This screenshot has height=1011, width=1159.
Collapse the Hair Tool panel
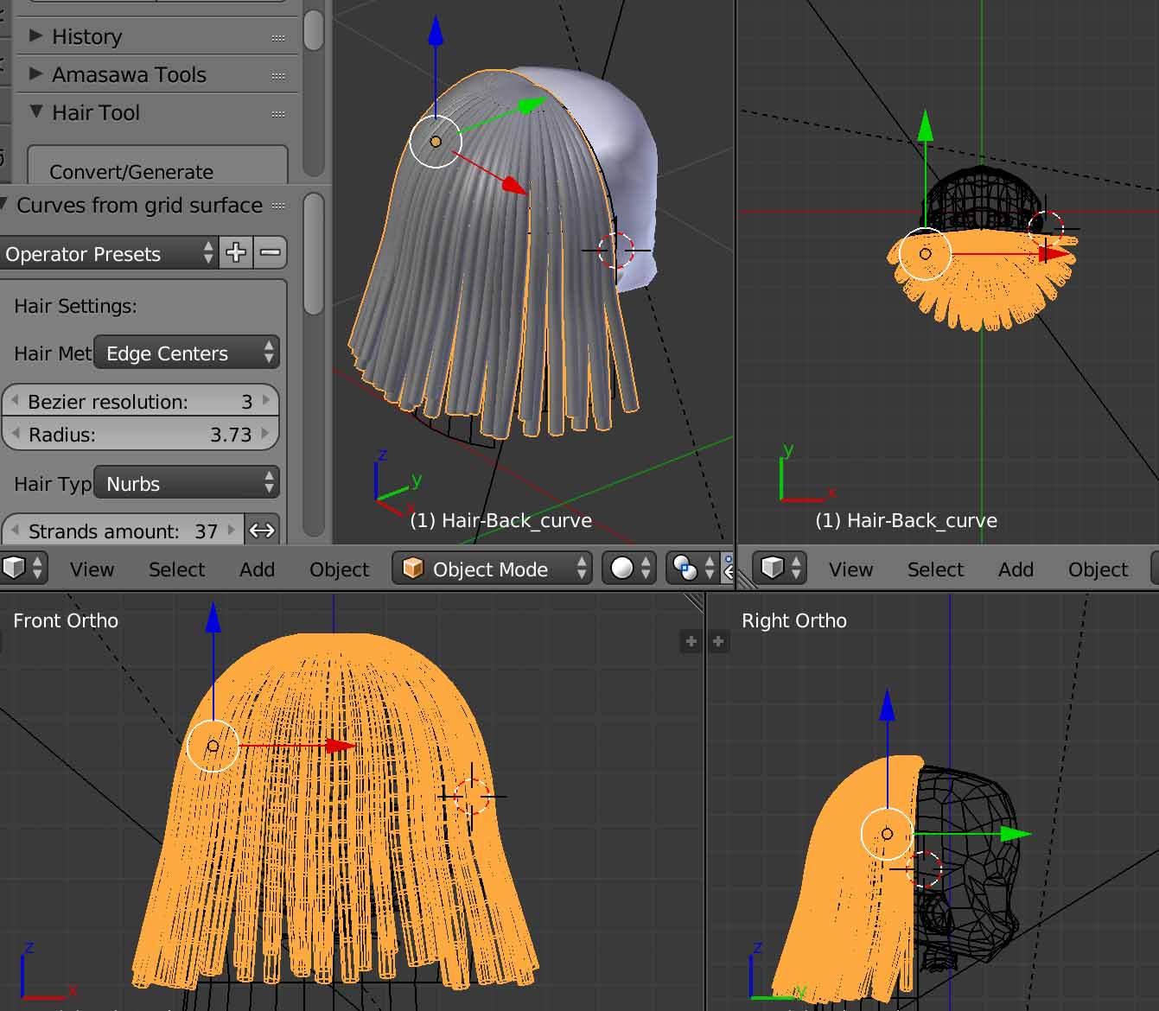(95, 112)
